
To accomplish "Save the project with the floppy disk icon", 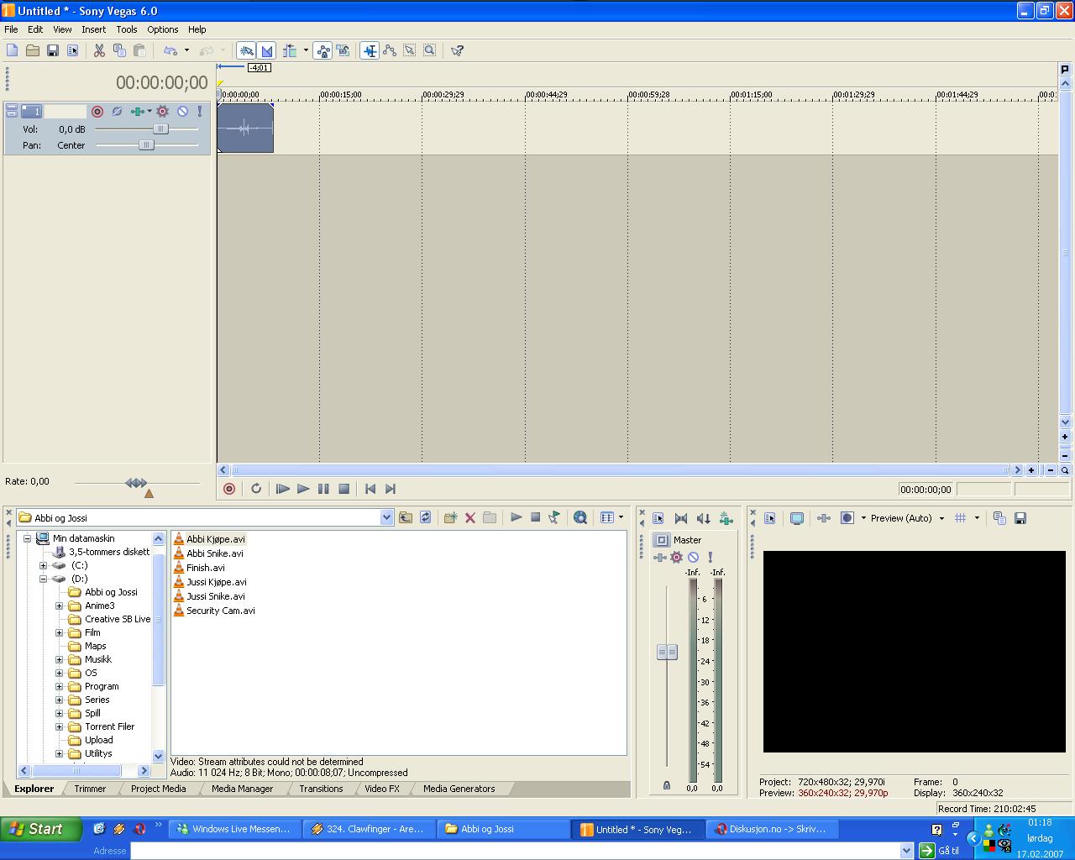I will [53, 50].
